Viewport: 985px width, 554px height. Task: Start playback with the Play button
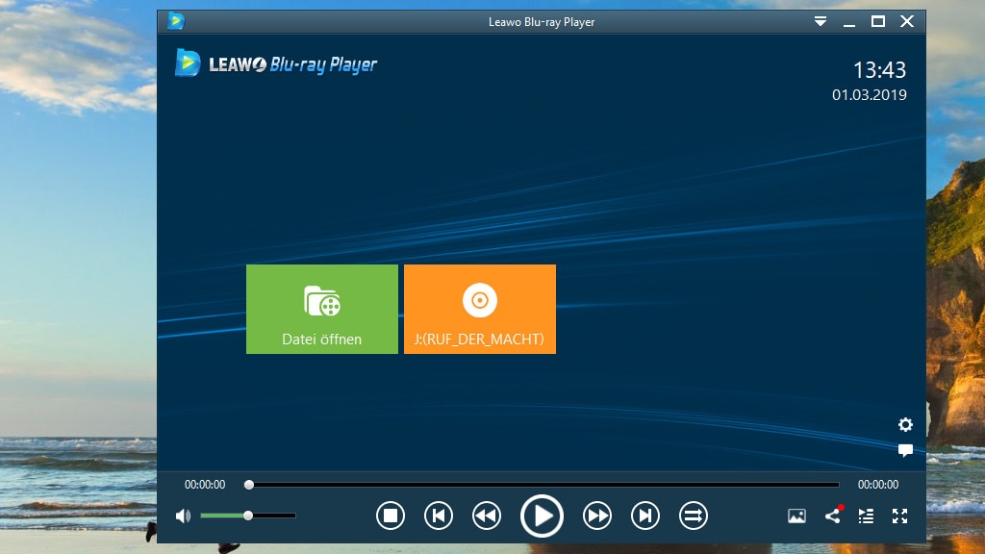pos(542,516)
